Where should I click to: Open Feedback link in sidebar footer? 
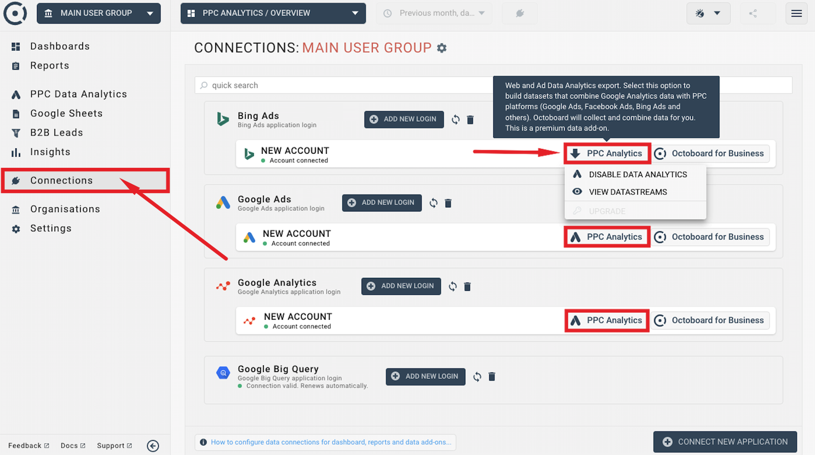[x=29, y=446]
